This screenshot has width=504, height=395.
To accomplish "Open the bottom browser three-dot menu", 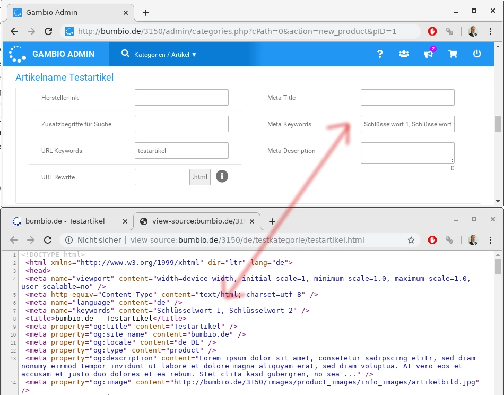I will (490, 240).
